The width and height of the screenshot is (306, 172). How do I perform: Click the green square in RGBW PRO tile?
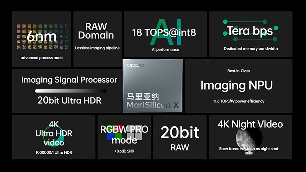tap(119, 136)
